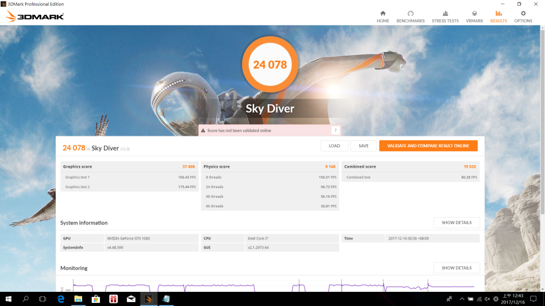
Task: Open Task View on the taskbar
Action: (43, 299)
